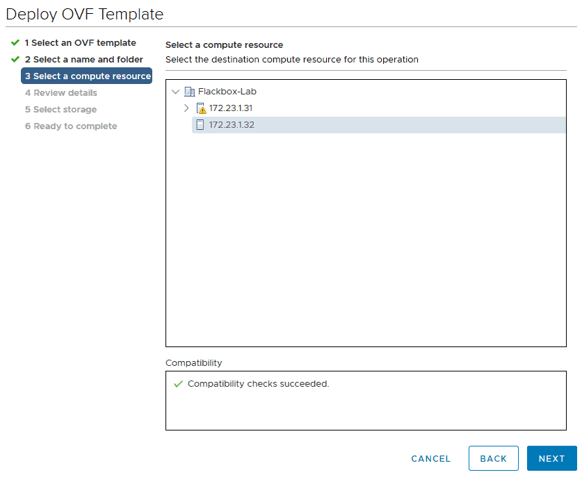Select the Flackbox-Lab datacenter entry

tap(227, 92)
